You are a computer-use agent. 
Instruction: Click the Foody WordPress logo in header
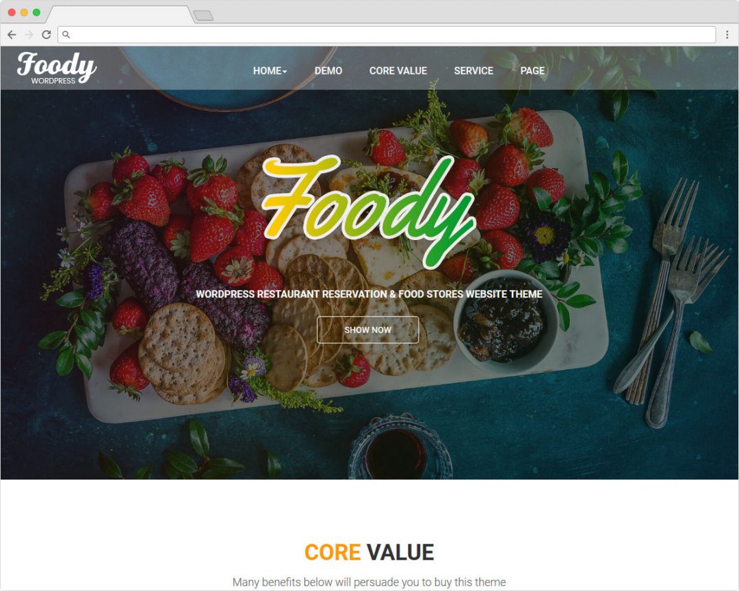[57, 68]
